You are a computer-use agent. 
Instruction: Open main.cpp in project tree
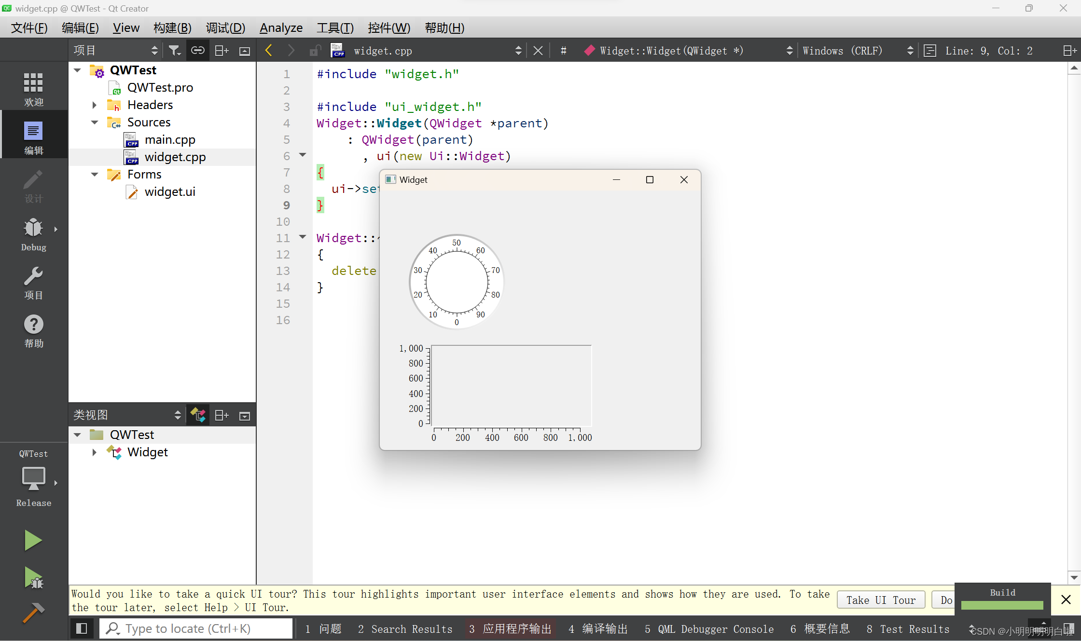click(170, 140)
